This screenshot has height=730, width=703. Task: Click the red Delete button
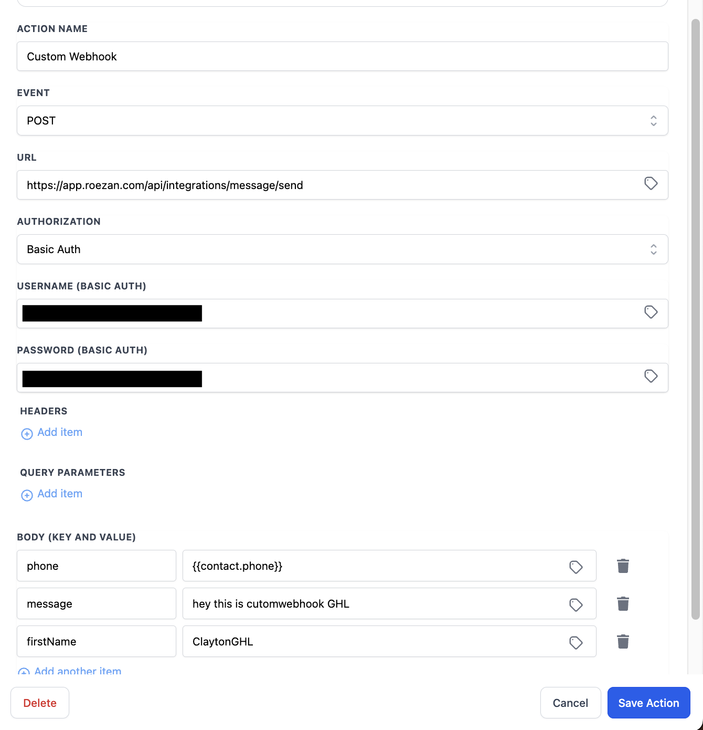40,703
